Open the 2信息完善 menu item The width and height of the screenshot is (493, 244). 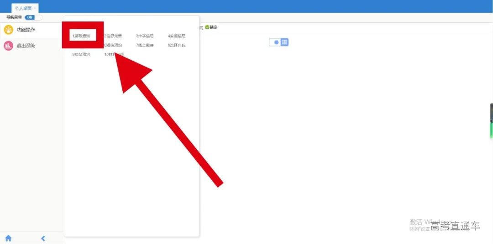pyautogui.click(x=113, y=36)
